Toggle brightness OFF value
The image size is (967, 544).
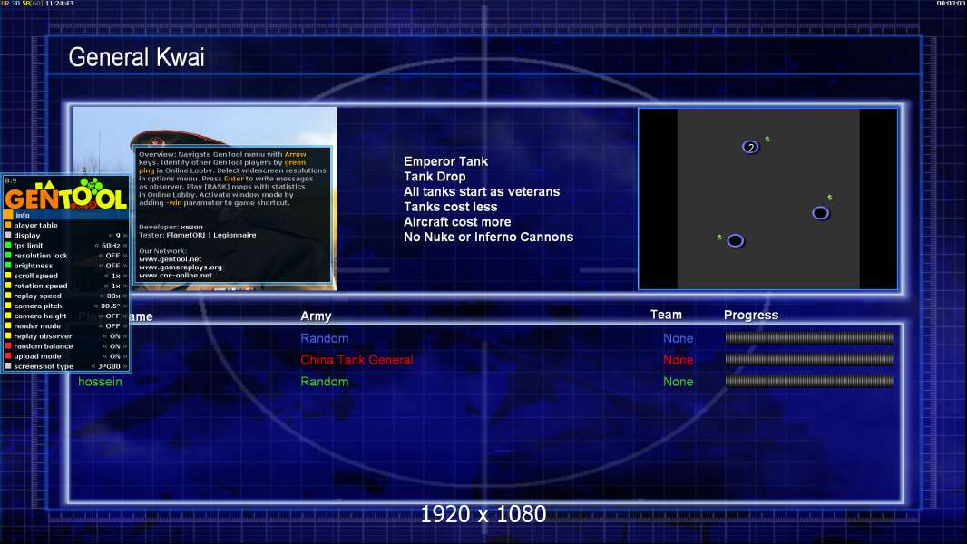click(x=112, y=266)
